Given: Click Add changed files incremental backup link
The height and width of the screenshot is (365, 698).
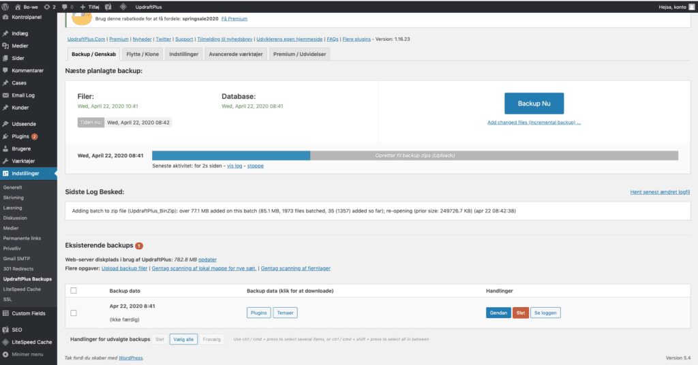Looking at the screenshot, I should point(534,123).
